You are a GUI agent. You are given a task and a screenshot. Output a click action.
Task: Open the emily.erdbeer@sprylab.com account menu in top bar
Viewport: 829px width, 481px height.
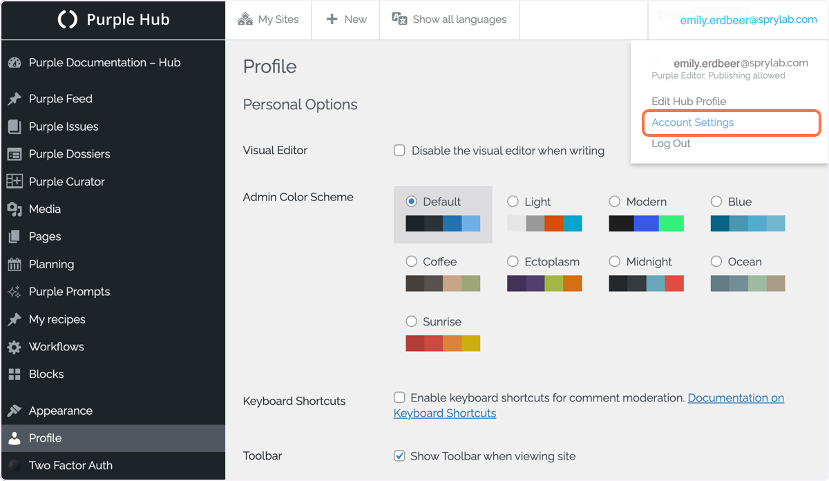[x=748, y=20]
